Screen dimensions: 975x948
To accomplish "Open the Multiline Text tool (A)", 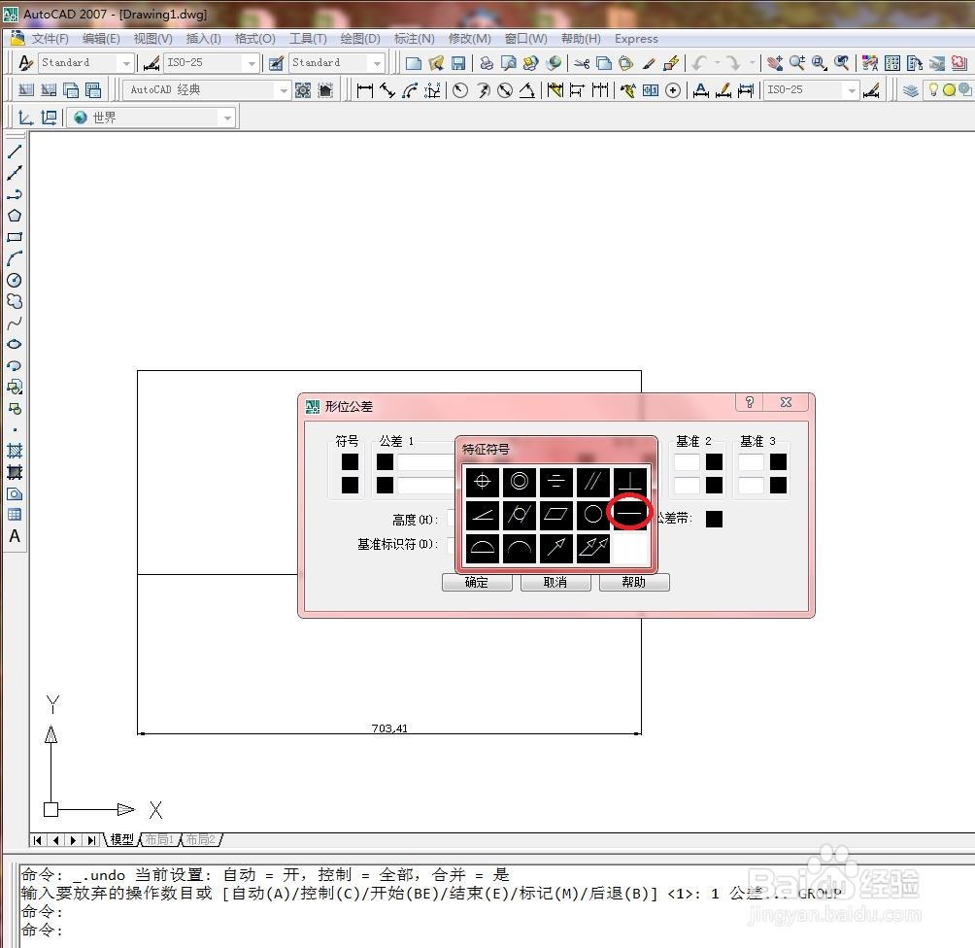I will coord(15,536).
